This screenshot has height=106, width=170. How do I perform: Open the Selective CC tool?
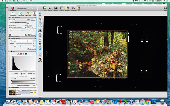pyautogui.click(x=73, y=8)
